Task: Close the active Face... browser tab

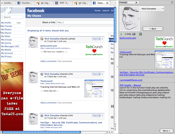Action: 107,3
